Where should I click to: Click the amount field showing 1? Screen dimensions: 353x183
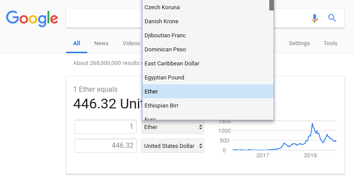(x=106, y=127)
